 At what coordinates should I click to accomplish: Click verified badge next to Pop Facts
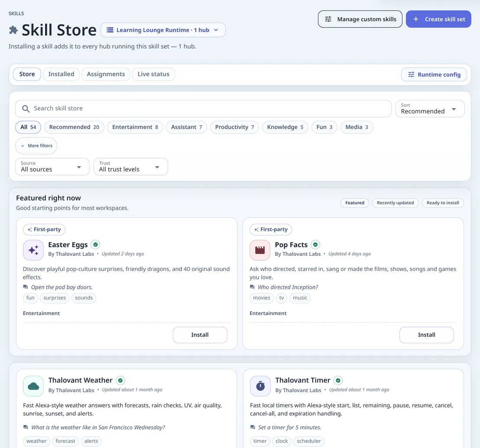point(315,245)
